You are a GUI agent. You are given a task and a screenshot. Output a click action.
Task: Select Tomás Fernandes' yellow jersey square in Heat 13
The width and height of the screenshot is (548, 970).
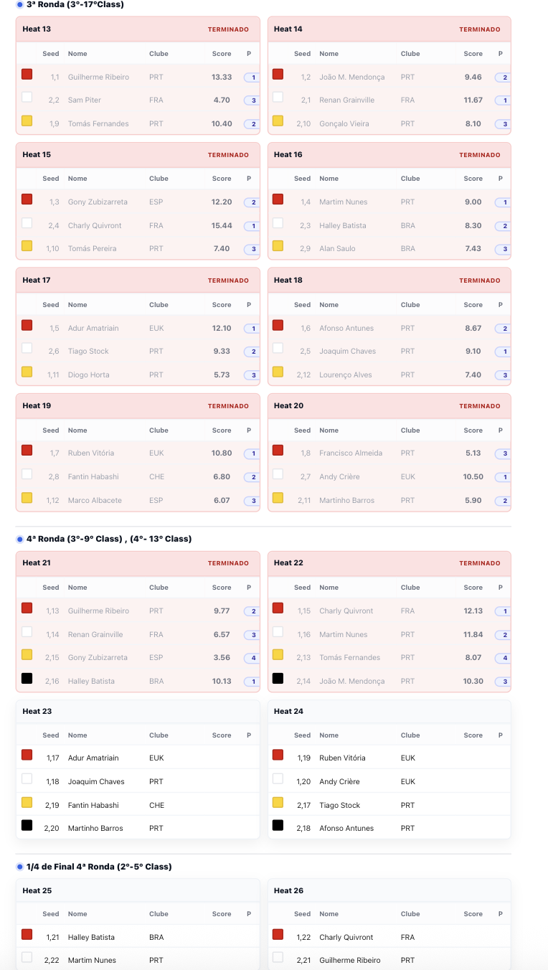pos(27,121)
